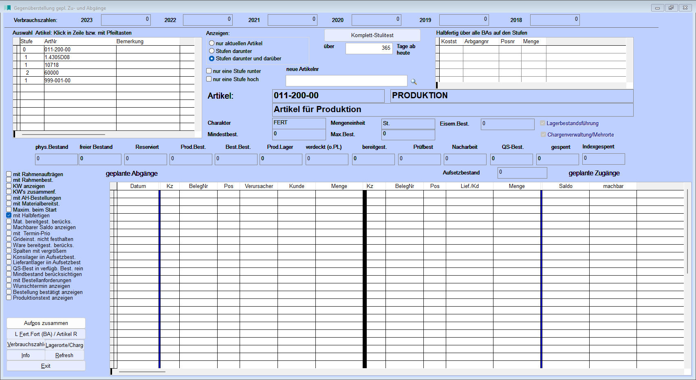
Task: Select article row 999-001-00
Action: click(57, 80)
